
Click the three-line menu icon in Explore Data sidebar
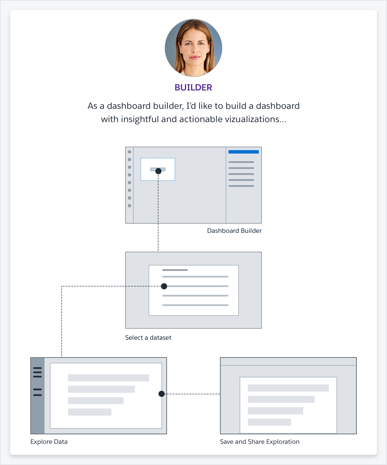point(37,372)
